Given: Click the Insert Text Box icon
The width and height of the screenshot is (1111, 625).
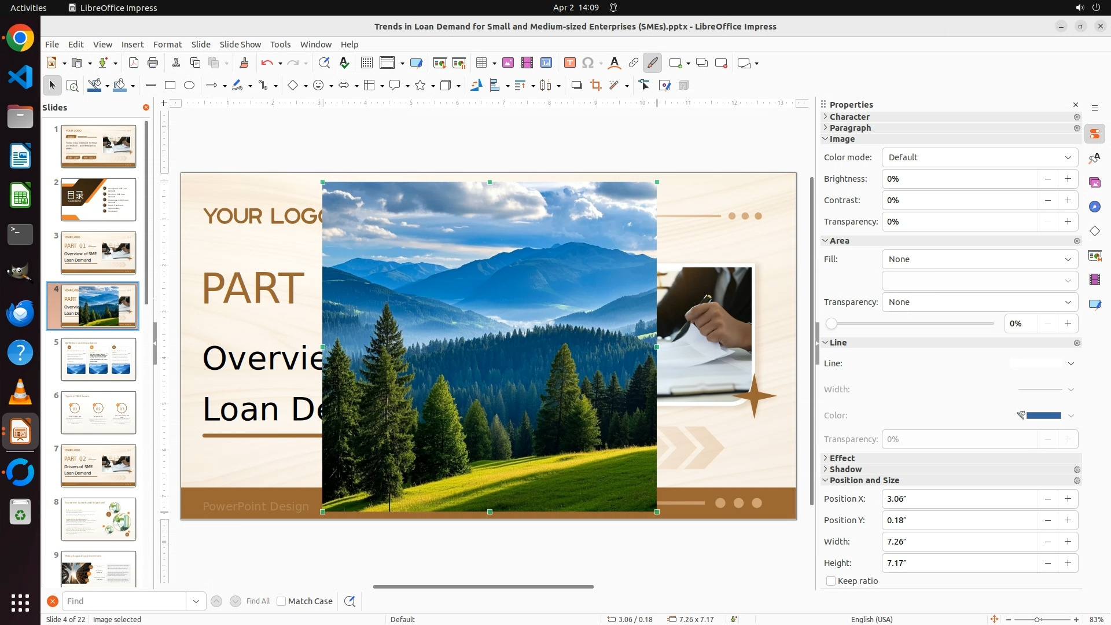Looking at the screenshot, I should [x=569, y=63].
